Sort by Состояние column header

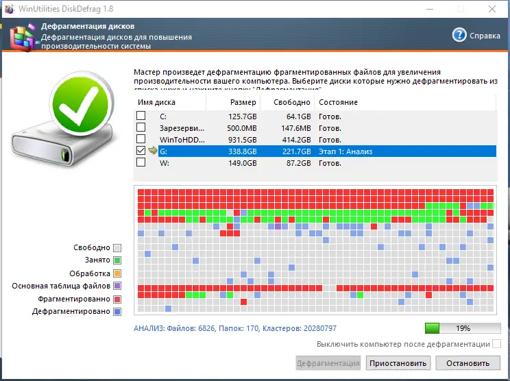tap(405, 102)
